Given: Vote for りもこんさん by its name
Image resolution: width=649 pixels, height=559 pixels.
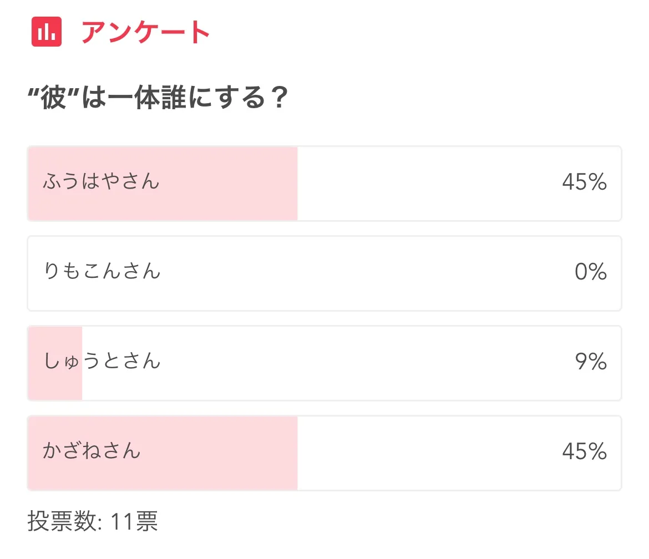Looking at the screenshot, I should coord(102,272).
